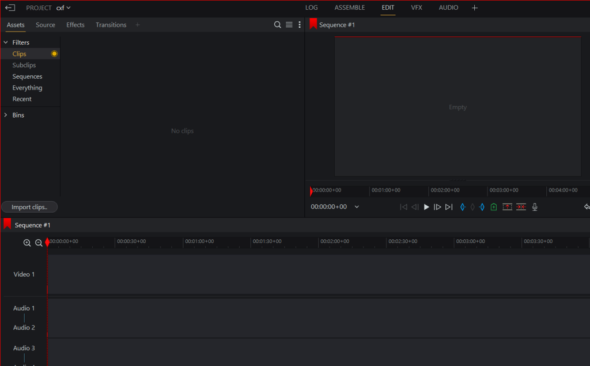Click the link line between Audio 1 and Audio 2
590x366 pixels.
point(24,318)
